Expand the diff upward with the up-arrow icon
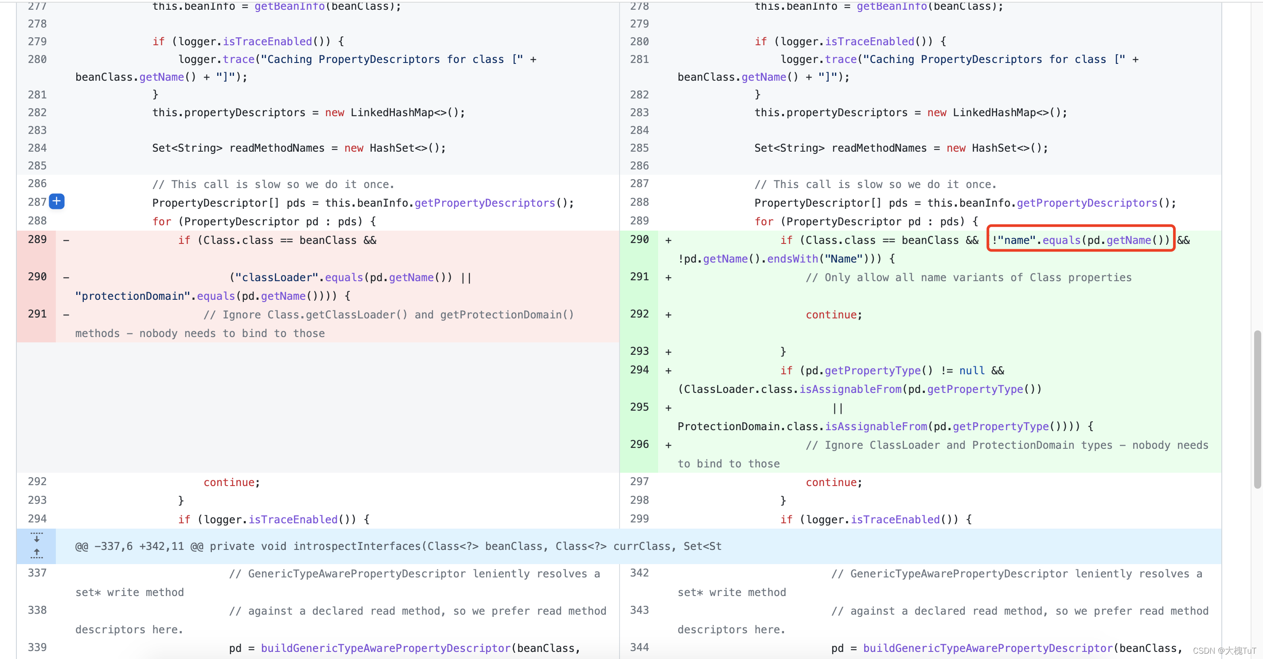Viewport: 1263px width, 659px height. [36, 553]
